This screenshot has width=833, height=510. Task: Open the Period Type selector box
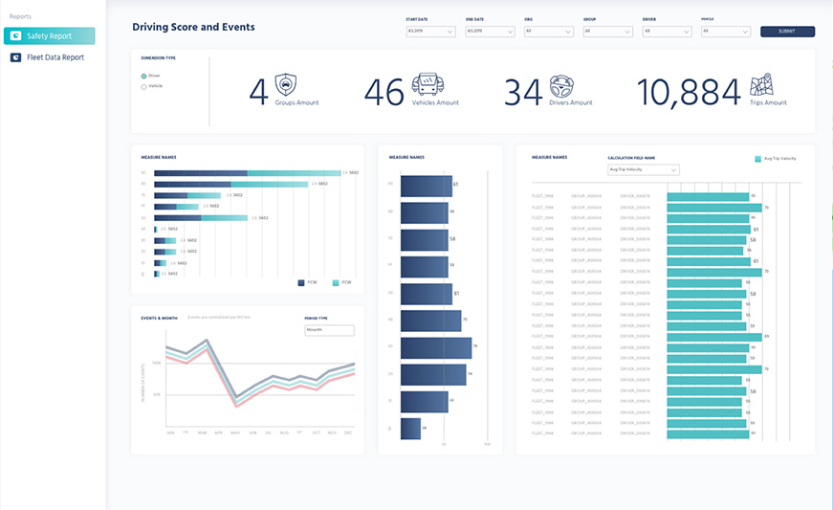tap(329, 330)
